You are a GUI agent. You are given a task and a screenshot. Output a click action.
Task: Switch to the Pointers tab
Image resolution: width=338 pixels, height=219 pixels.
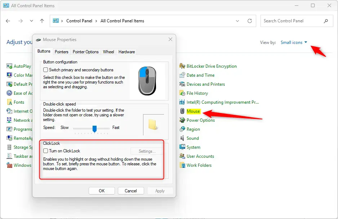pos(61,52)
